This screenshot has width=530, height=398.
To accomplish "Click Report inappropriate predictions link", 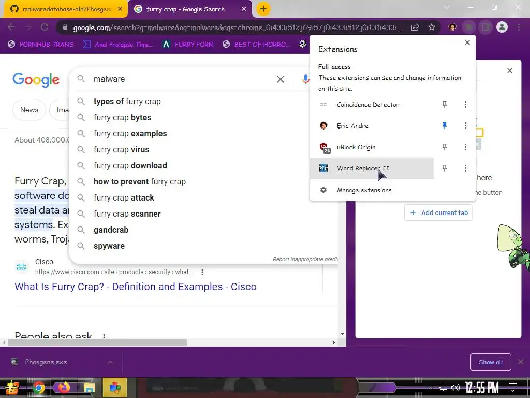I will click(305, 259).
